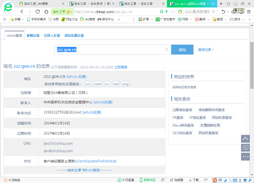
Task: Open the feedback chat floating button
Action: [x=245, y=148]
